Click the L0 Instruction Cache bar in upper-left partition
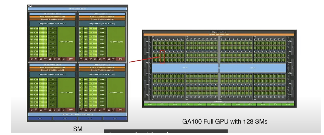Image resolution: width=324 pixels, height=135 pixels. (52, 14)
